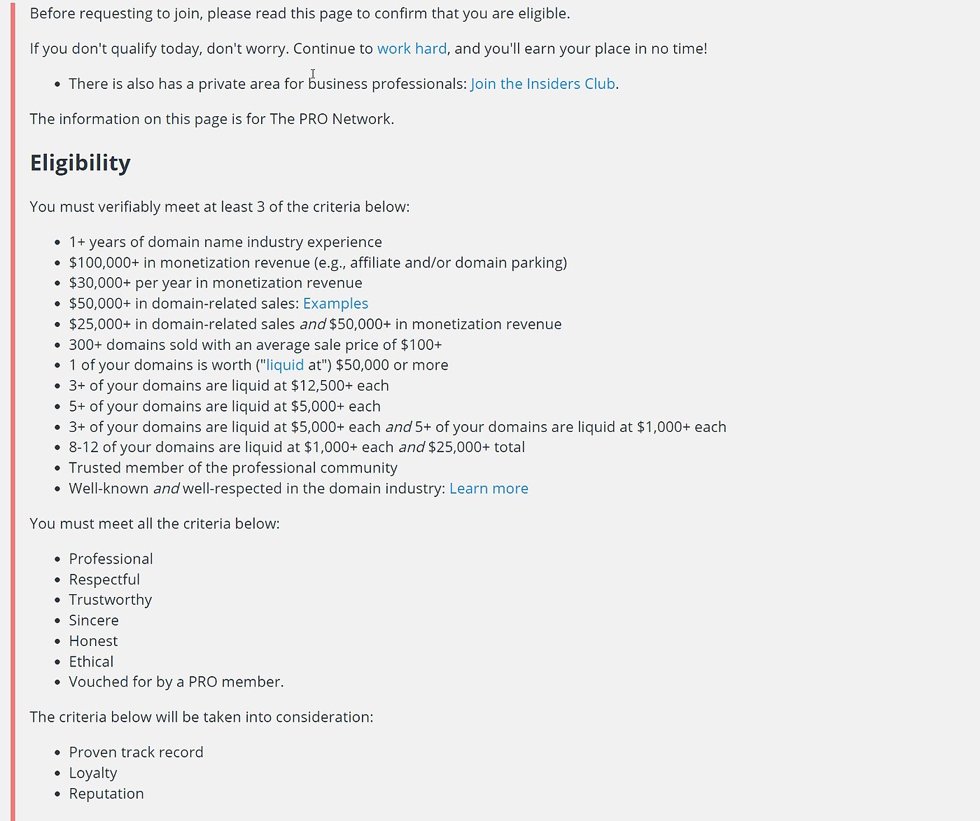Click "You must meet all the criteria" text
This screenshot has width=980, height=821.
(155, 524)
